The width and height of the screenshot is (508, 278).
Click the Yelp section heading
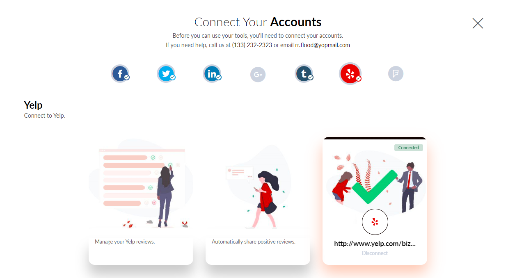tap(33, 105)
